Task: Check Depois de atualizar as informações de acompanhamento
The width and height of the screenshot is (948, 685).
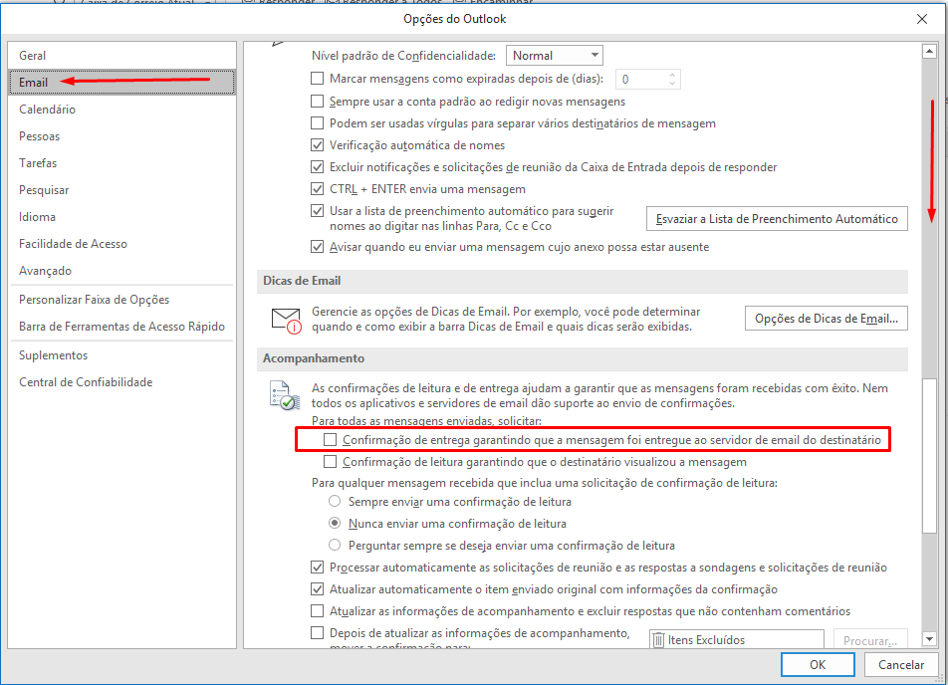Action: 317,633
